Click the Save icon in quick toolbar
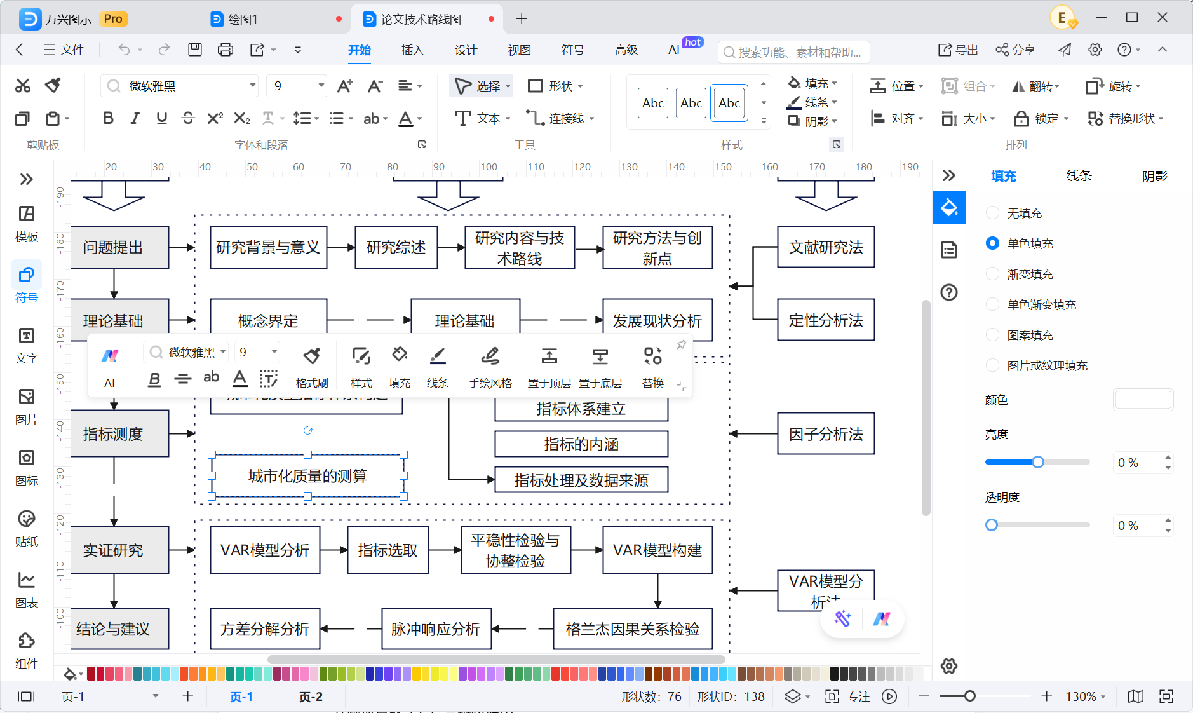Screen dimensions: 1193x713 click(195, 50)
